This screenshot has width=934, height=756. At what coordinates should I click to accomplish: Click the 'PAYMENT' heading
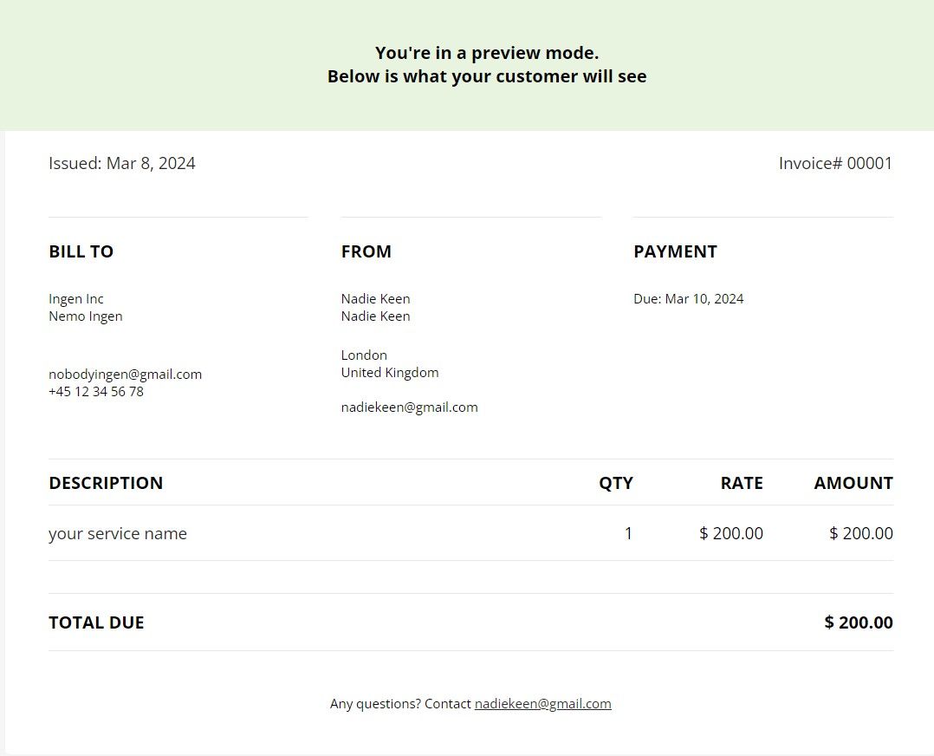coord(676,251)
